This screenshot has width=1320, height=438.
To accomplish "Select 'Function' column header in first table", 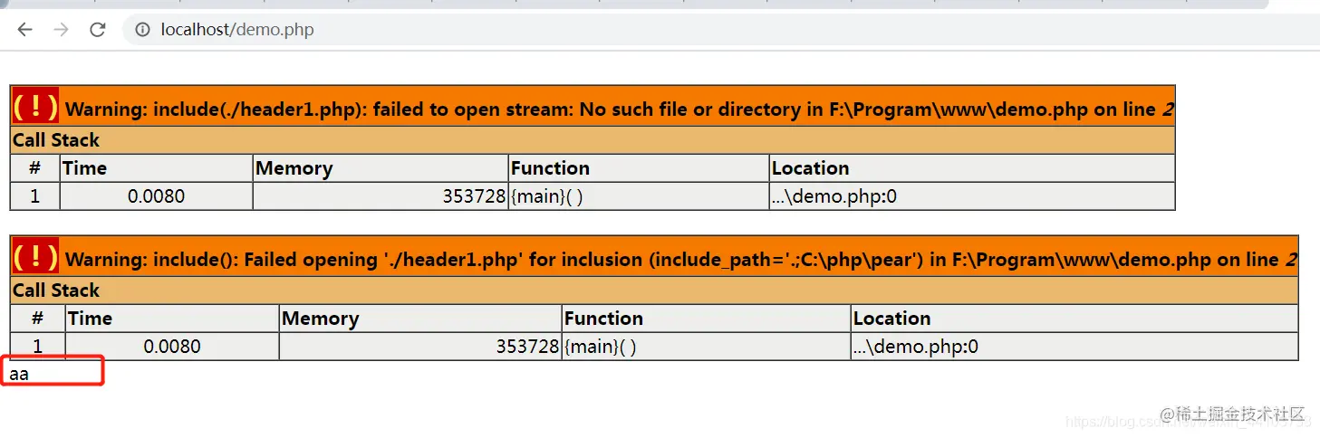I will (x=550, y=168).
